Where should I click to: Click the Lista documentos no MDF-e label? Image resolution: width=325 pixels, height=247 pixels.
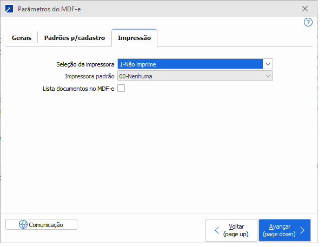pyautogui.click(x=78, y=88)
